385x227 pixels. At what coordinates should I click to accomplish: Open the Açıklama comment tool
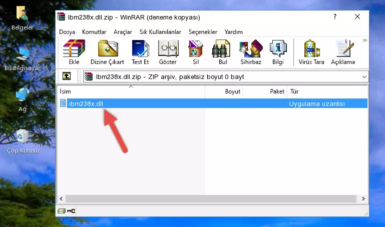(343, 52)
